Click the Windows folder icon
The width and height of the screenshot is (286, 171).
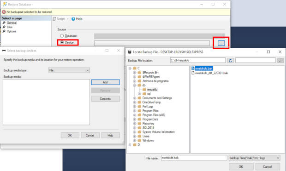coord(139,141)
